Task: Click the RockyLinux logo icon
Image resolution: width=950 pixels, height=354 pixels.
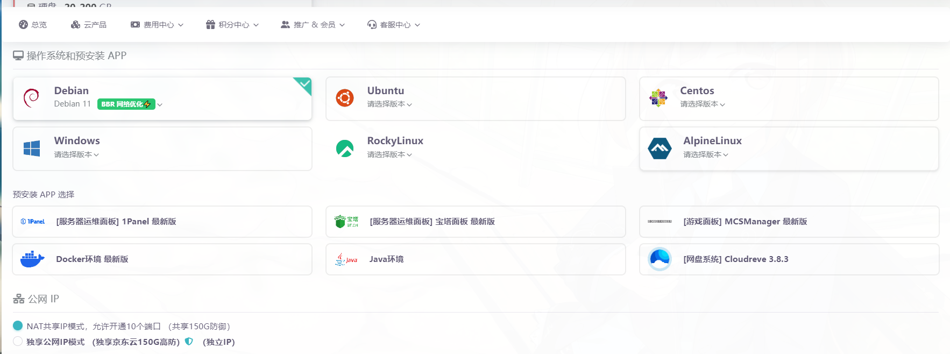Action: click(345, 148)
